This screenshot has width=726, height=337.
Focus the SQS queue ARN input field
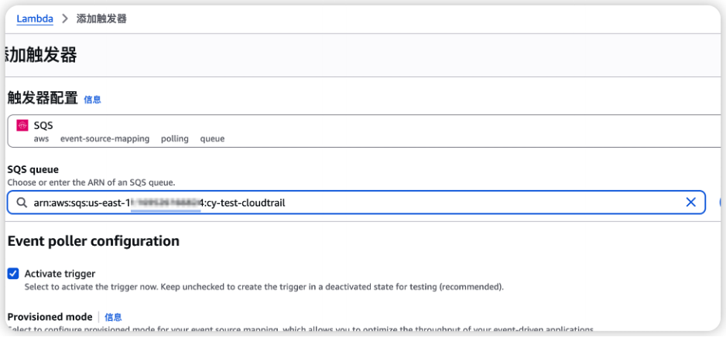click(356, 202)
